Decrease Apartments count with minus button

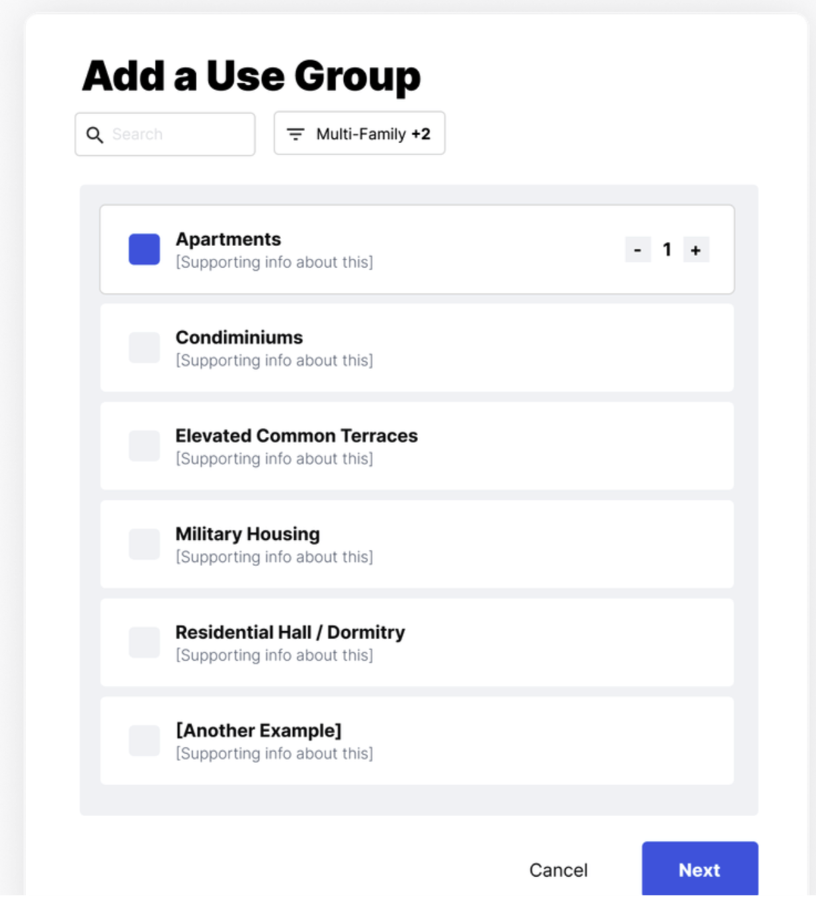coord(637,250)
